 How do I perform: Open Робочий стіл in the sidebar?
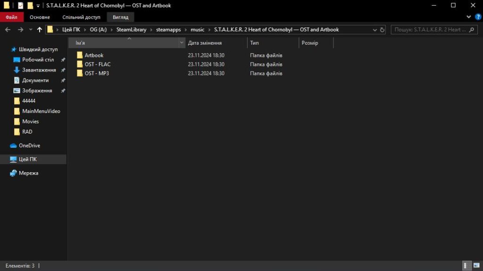tap(38, 60)
